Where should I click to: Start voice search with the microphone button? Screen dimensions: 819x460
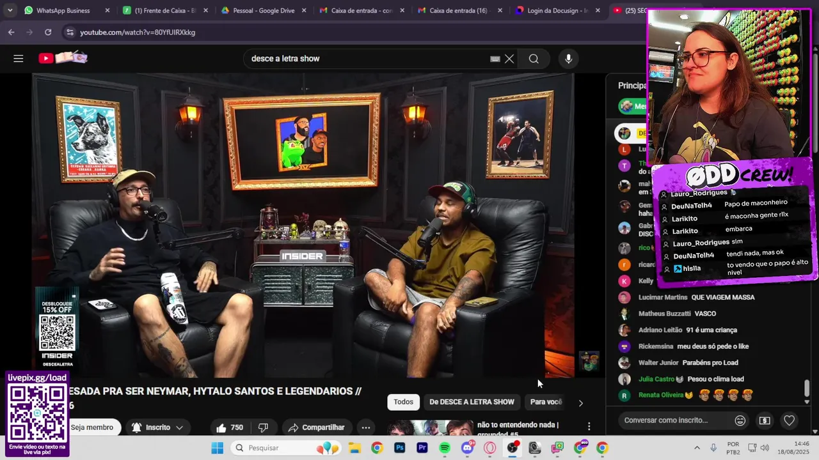click(x=568, y=59)
